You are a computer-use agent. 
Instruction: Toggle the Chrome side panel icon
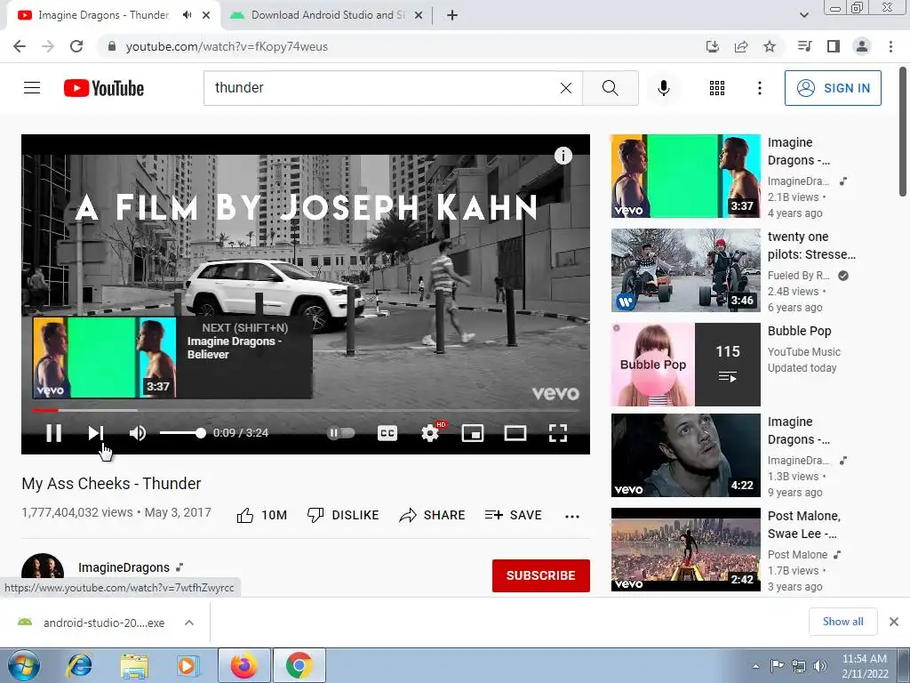(834, 46)
